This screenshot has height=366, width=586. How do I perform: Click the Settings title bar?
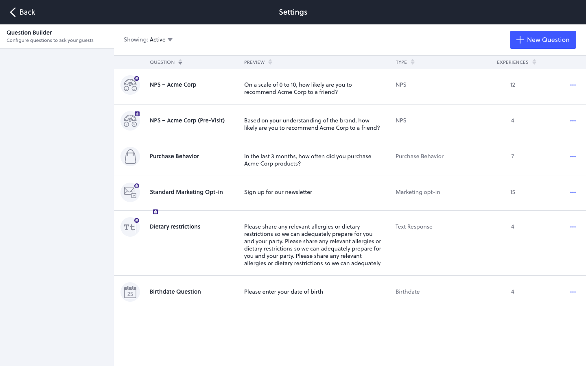[x=293, y=12]
